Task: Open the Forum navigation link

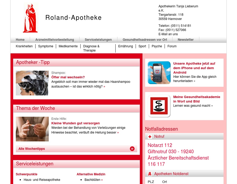Action: tap(172, 46)
